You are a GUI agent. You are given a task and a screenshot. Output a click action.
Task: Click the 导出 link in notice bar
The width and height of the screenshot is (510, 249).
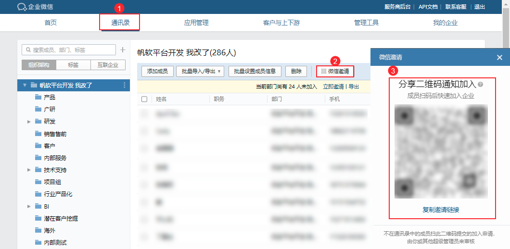tap(354, 87)
